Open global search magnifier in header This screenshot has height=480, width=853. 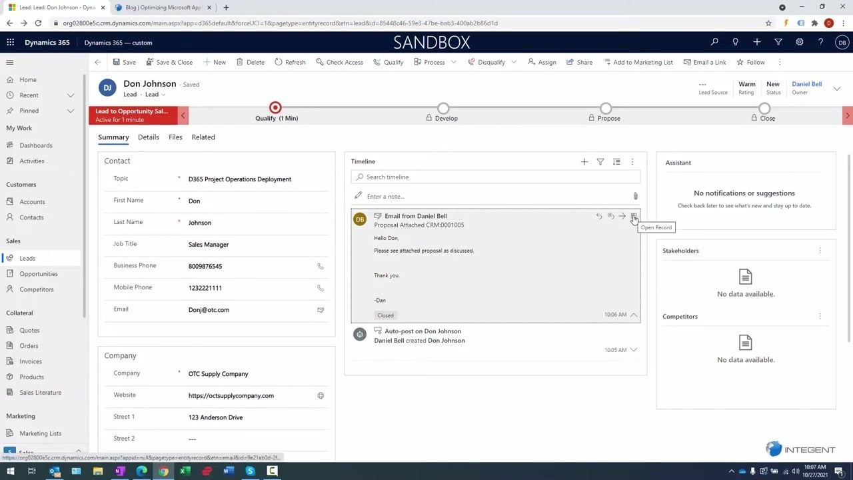(714, 42)
